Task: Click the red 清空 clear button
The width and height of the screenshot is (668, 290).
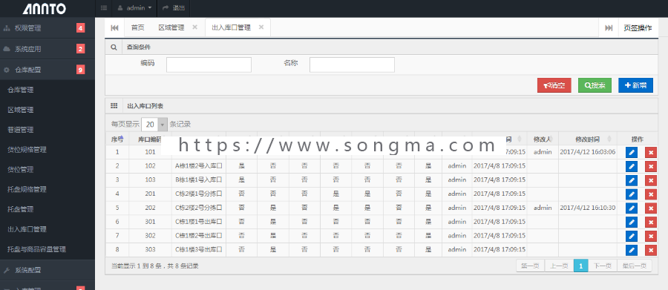Action: [554, 85]
